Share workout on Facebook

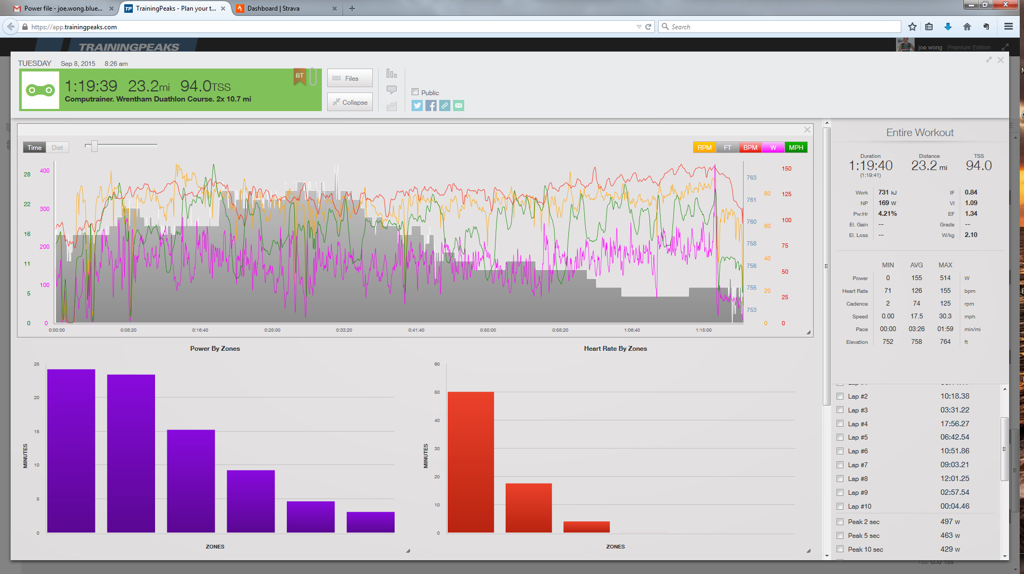point(431,106)
